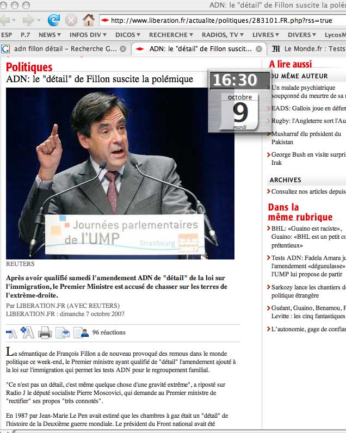
Task: Click the decrease text size icon
Action: click(11, 333)
